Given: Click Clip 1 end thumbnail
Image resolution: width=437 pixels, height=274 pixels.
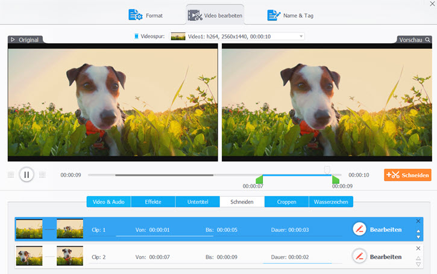Looking at the screenshot, I should tap(70, 229).
